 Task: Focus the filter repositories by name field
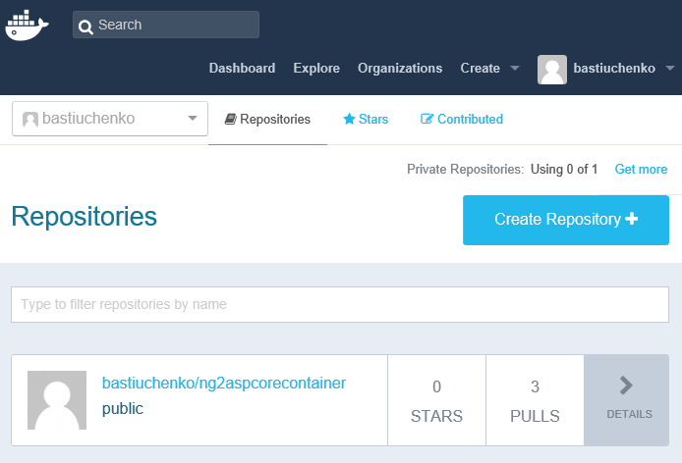click(x=340, y=304)
